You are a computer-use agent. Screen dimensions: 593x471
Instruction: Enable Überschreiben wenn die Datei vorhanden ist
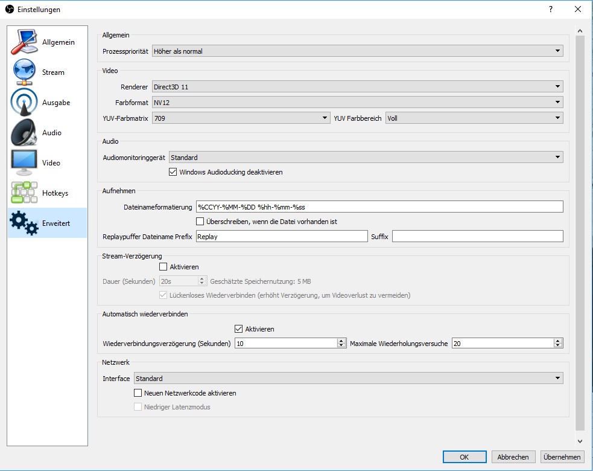click(x=200, y=222)
